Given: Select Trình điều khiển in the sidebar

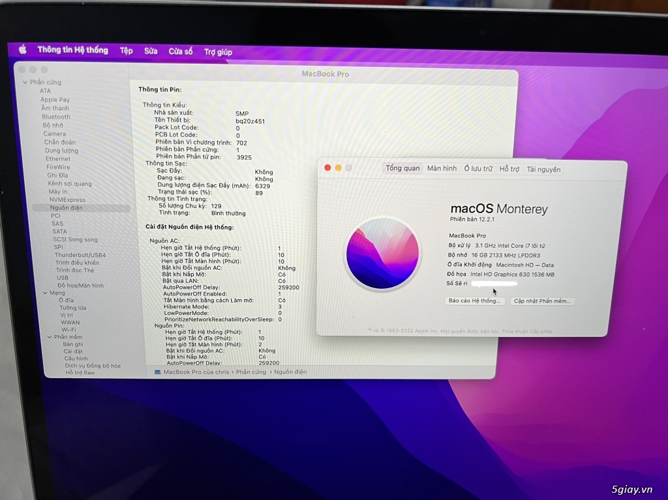Looking at the screenshot, I should coord(77,263).
